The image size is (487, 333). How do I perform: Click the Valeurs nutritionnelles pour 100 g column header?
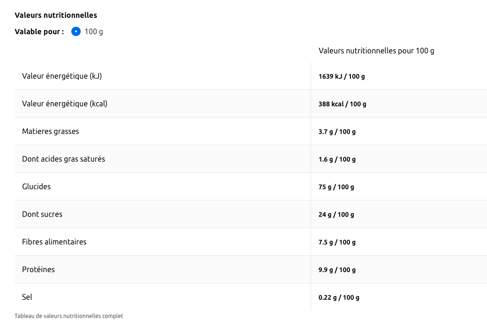pyautogui.click(x=376, y=51)
